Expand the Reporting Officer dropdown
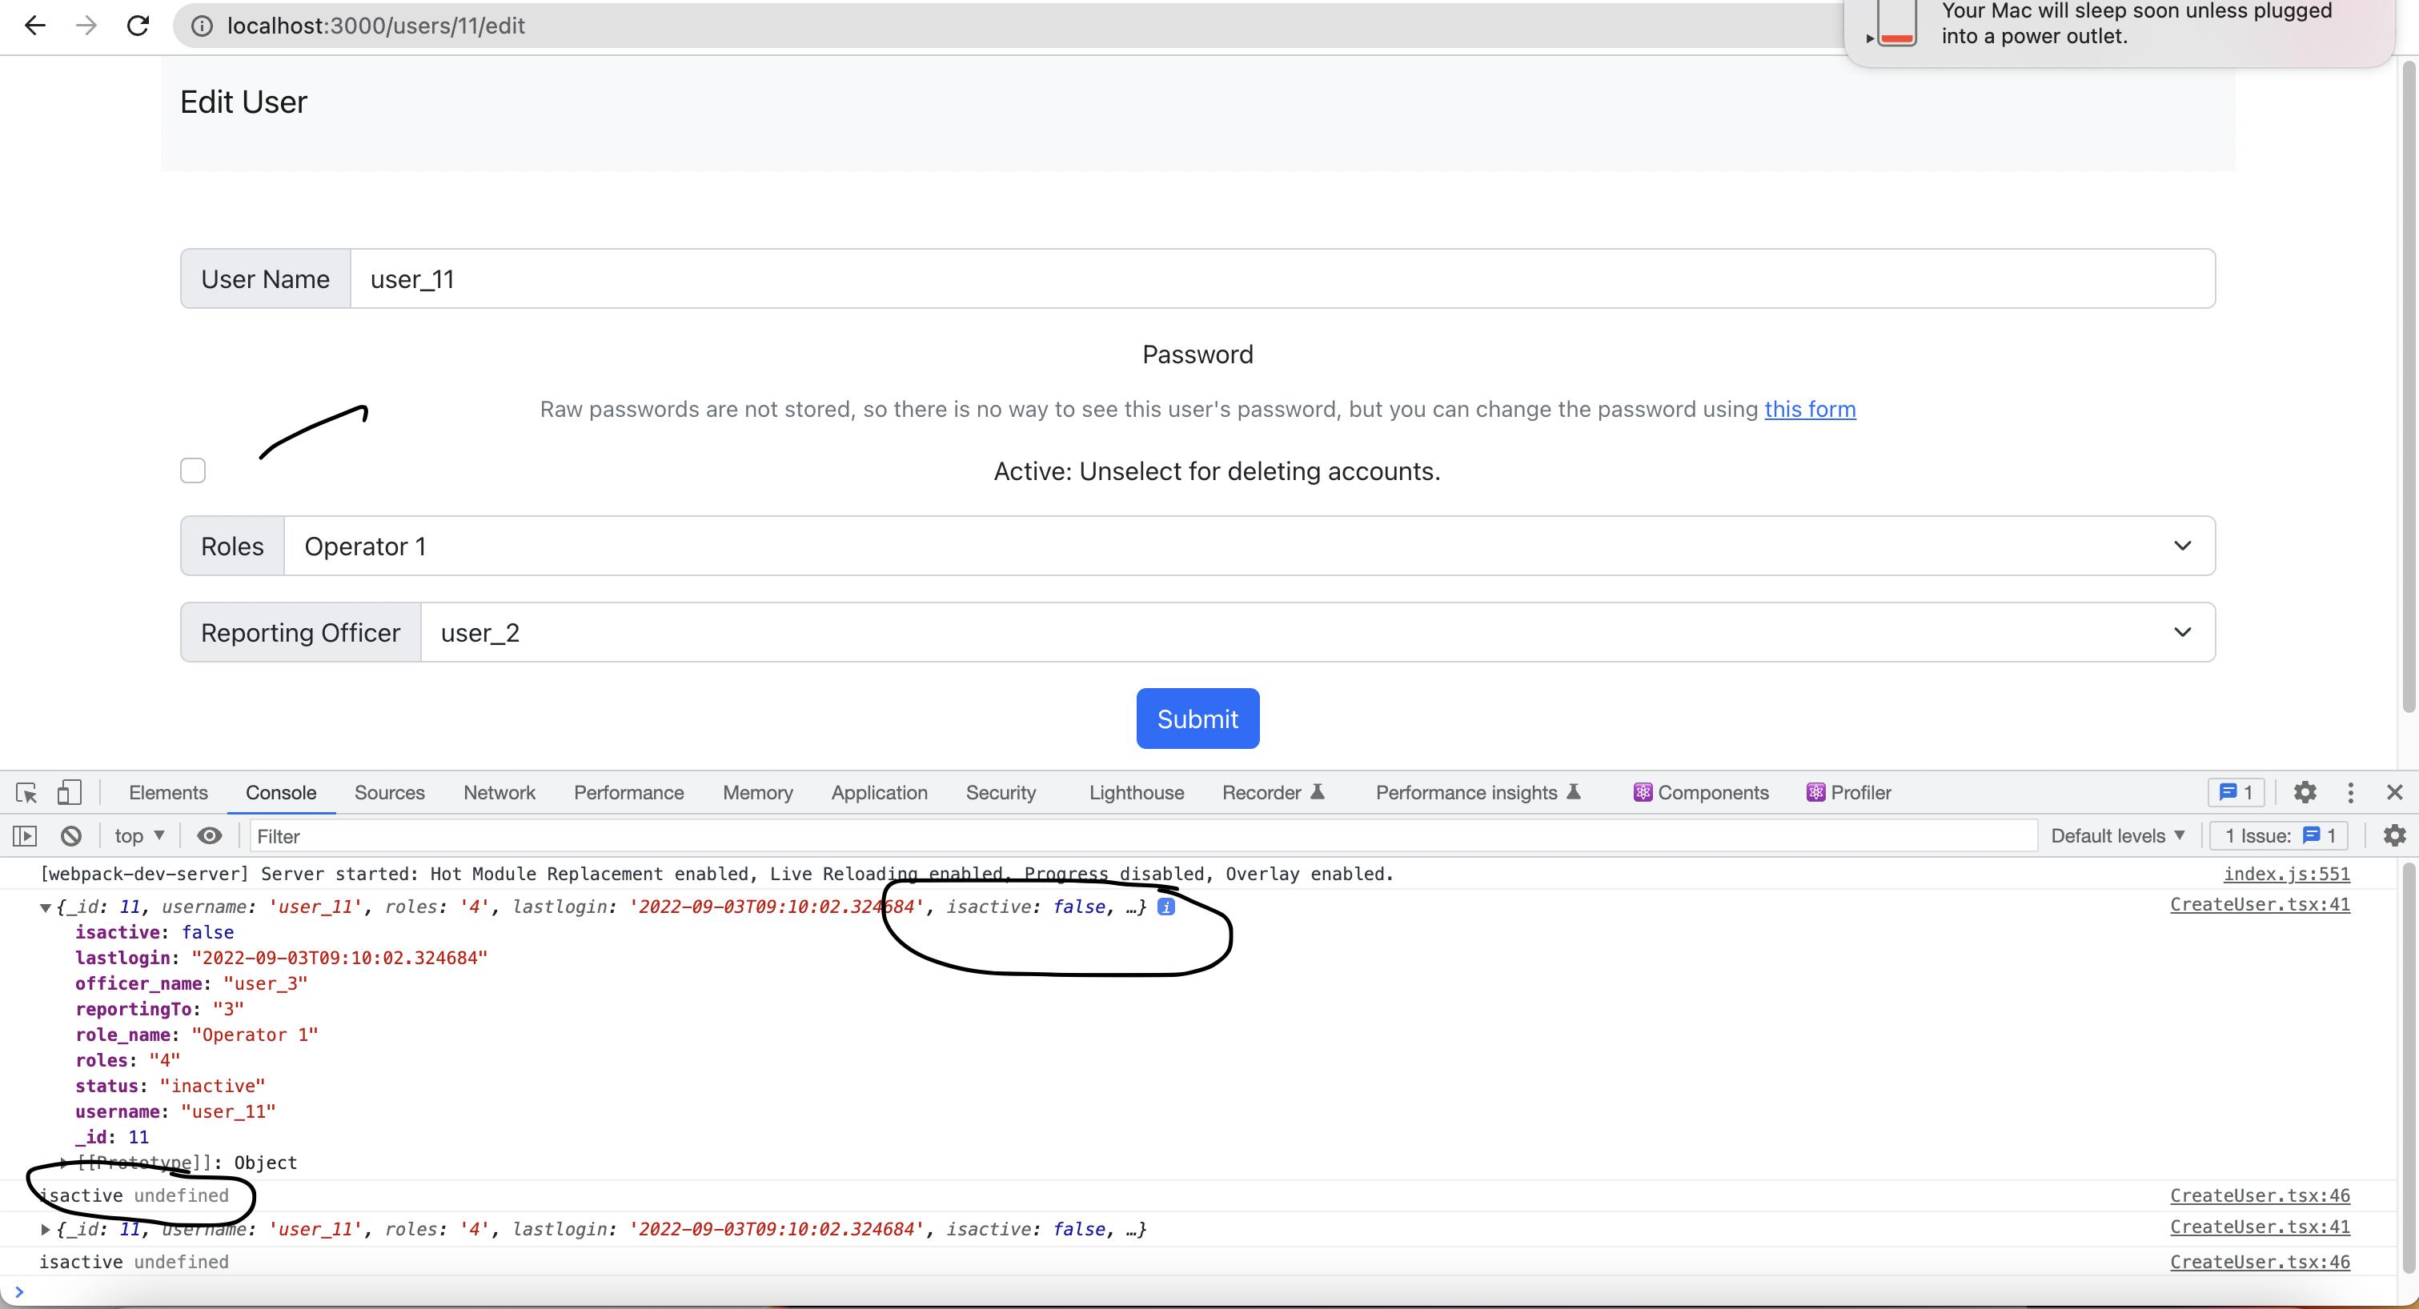Image resolution: width=2419 pixels, height=1309 pixels. 2184,632
